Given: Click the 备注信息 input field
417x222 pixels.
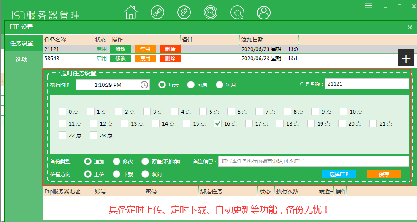Looking at the screenshot, I should [313, 161].
